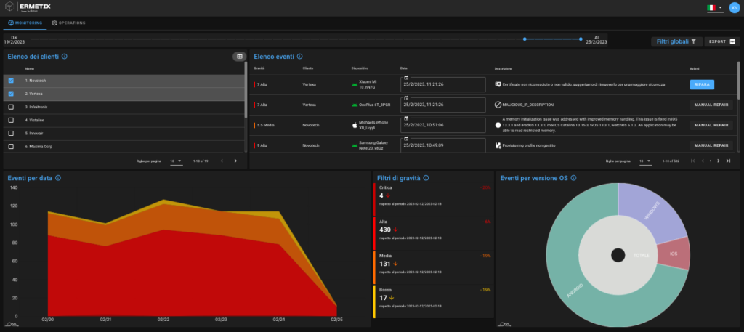Click info icon beside Eventi per data

[x=58, y=177]
